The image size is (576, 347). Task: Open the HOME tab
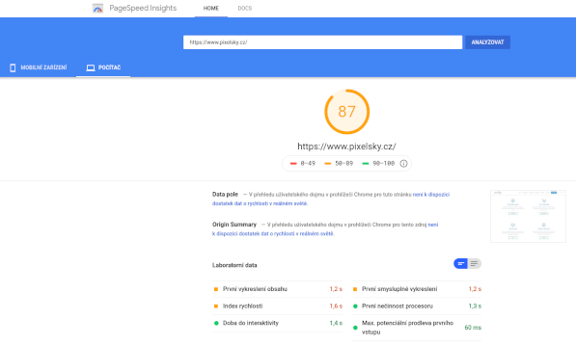click(x=211, y=8)
